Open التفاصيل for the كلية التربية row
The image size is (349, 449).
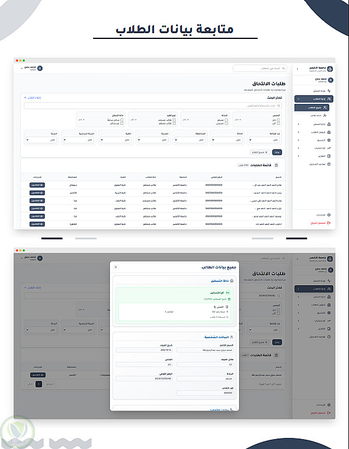[37, 193]
